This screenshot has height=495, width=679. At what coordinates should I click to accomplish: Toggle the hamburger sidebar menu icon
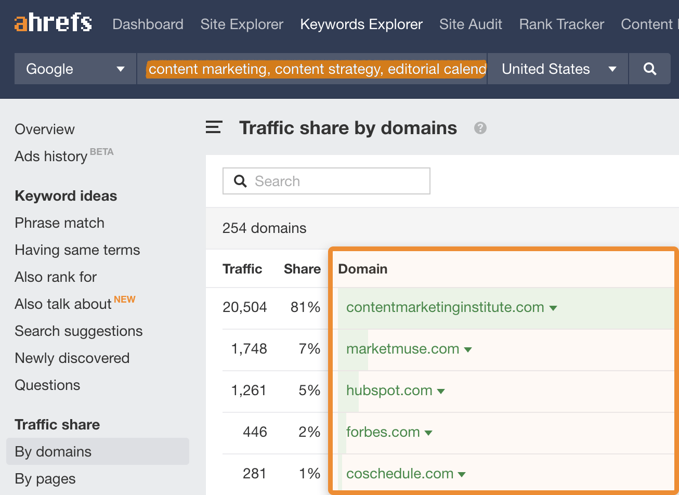(x=214, y=127)
